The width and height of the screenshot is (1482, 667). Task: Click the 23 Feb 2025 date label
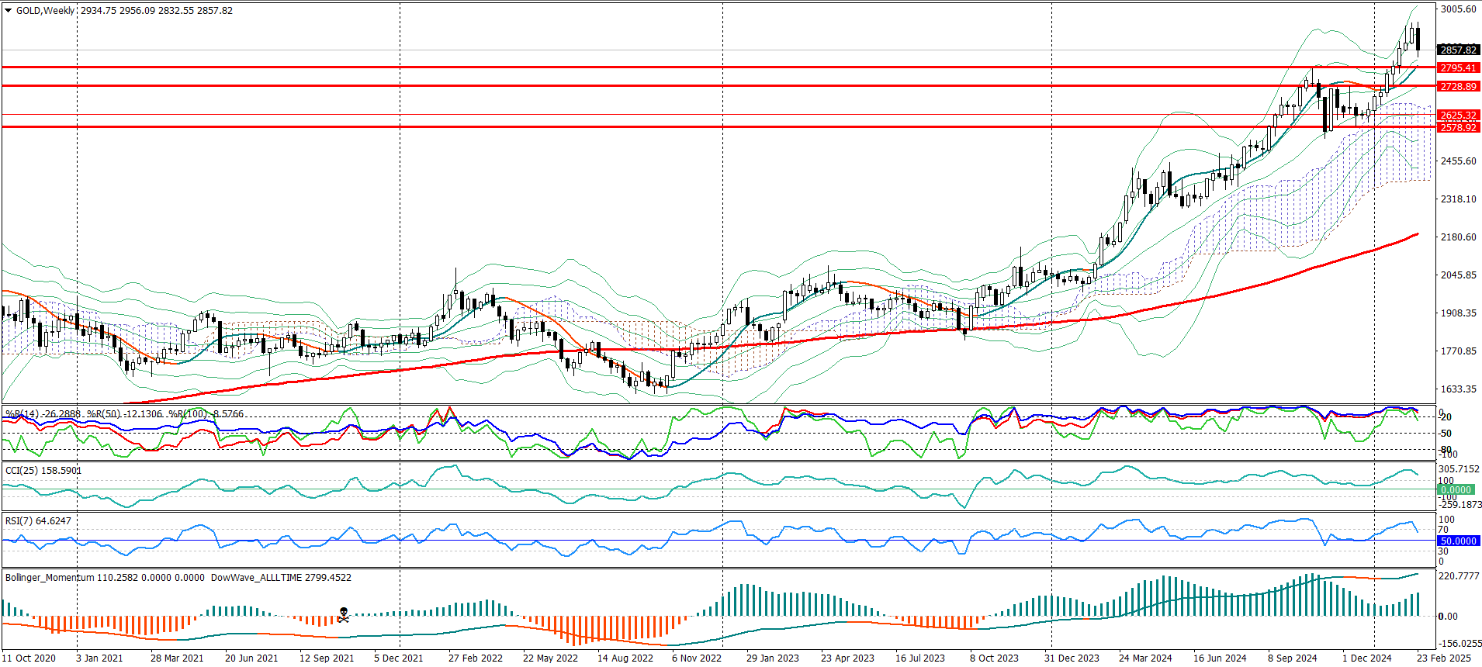pyautogui.click(x=1443, y=658)
